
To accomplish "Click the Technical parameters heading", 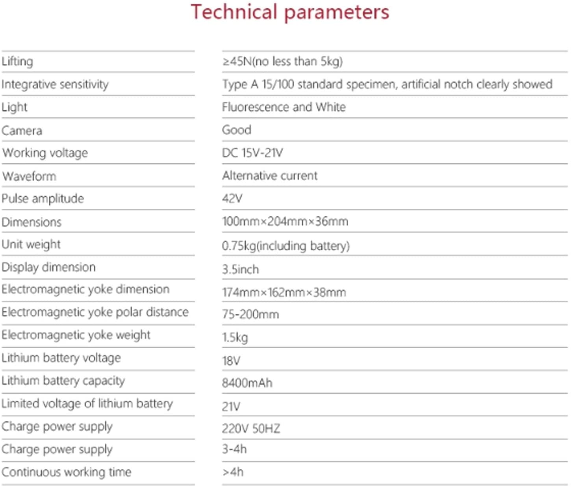I will pyautogui.click(x=290, y=13).
